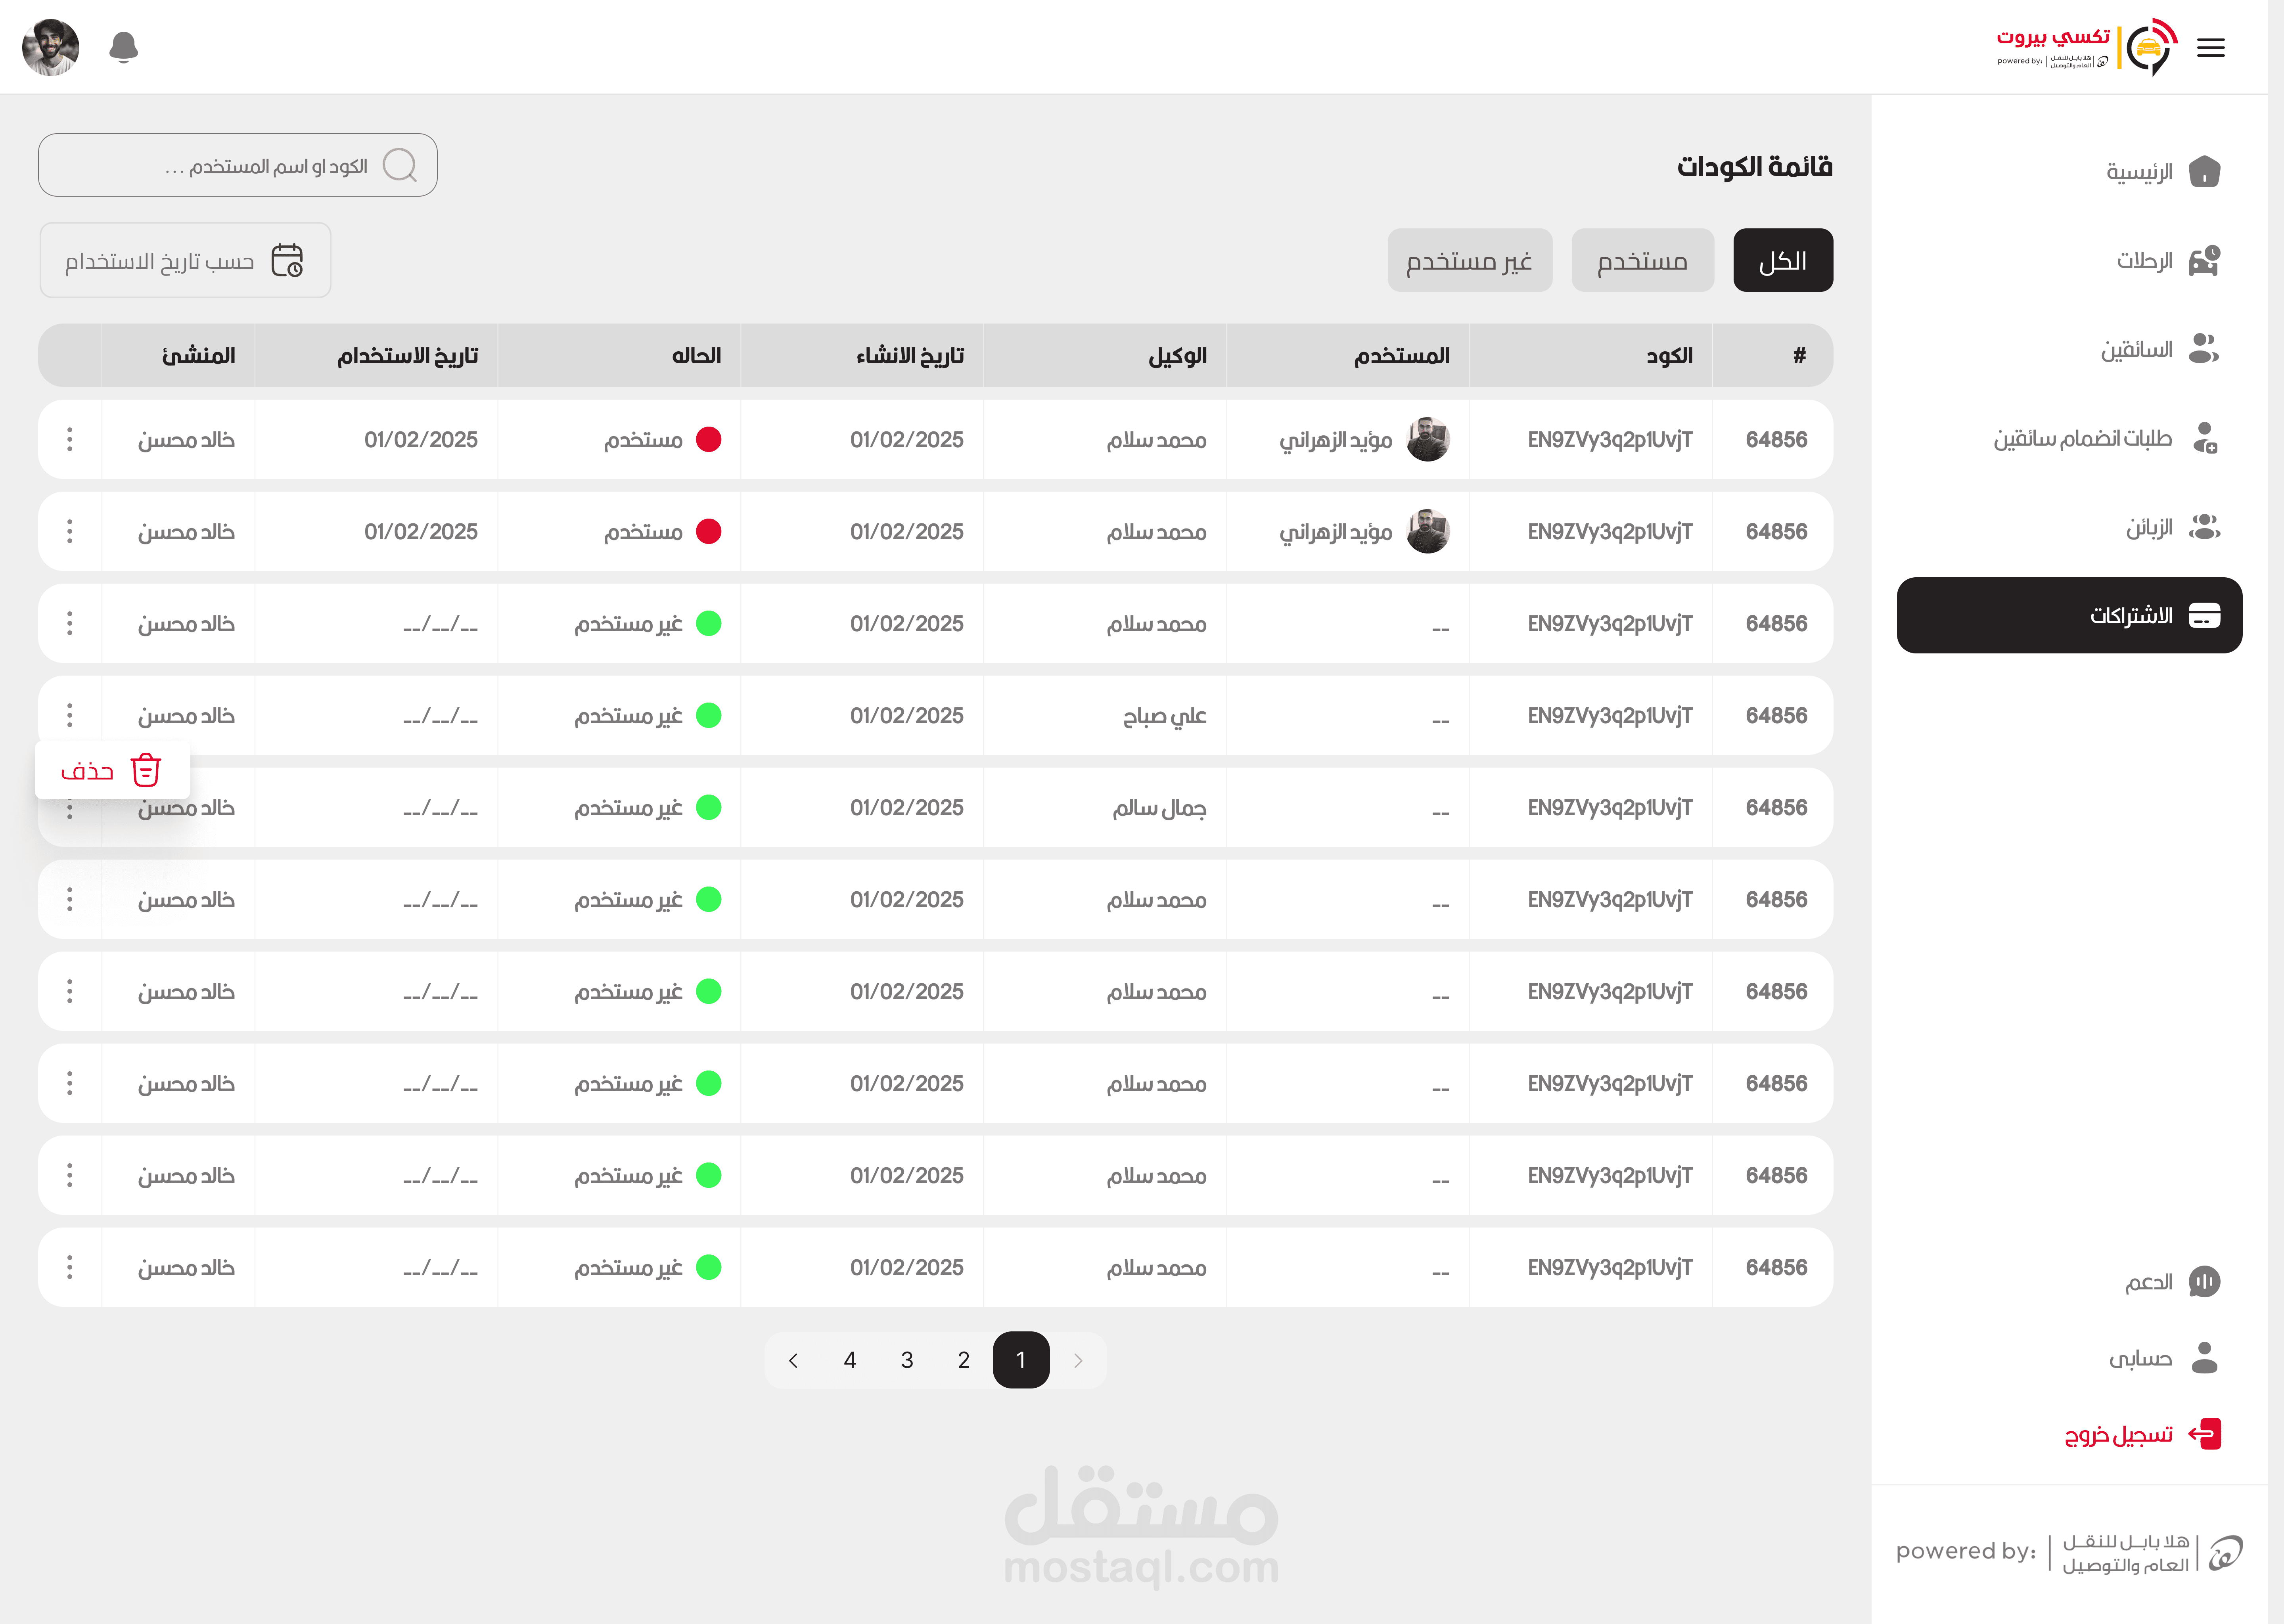Open the الرئيسية home icon
Screen dimensions: 2284x1624
pos(2204,172)
